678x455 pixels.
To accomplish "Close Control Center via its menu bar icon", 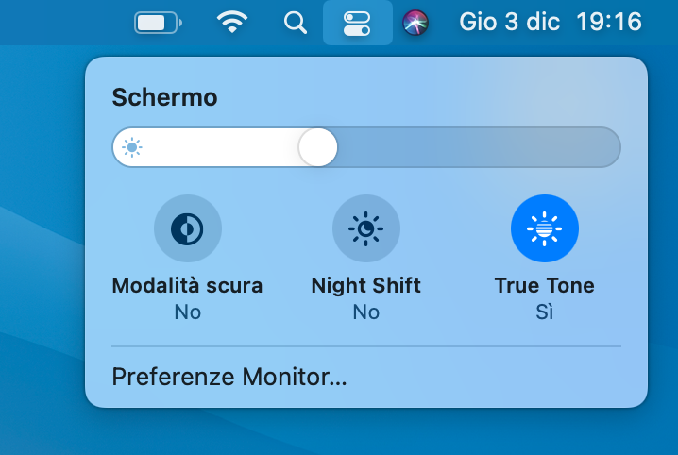I will pyautogui.click(x=357, y=22).
